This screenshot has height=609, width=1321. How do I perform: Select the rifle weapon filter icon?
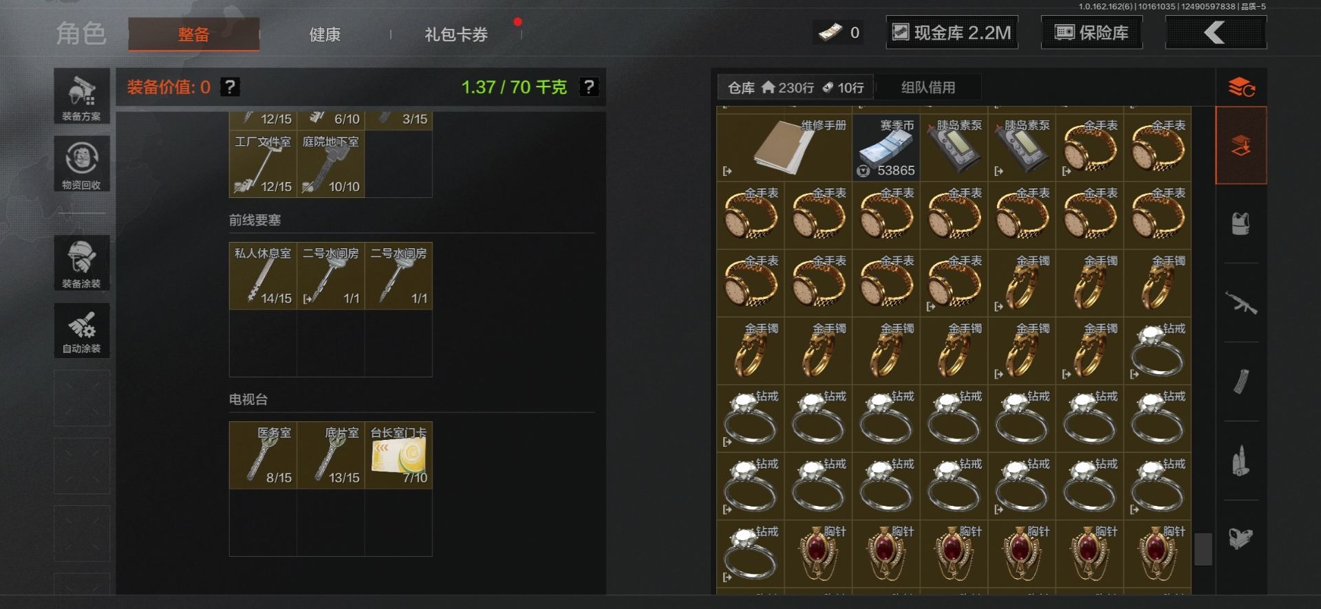point(1241,303)
